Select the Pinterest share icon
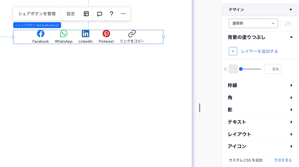The height and width of the screenshot is (167, 299). 106,34
